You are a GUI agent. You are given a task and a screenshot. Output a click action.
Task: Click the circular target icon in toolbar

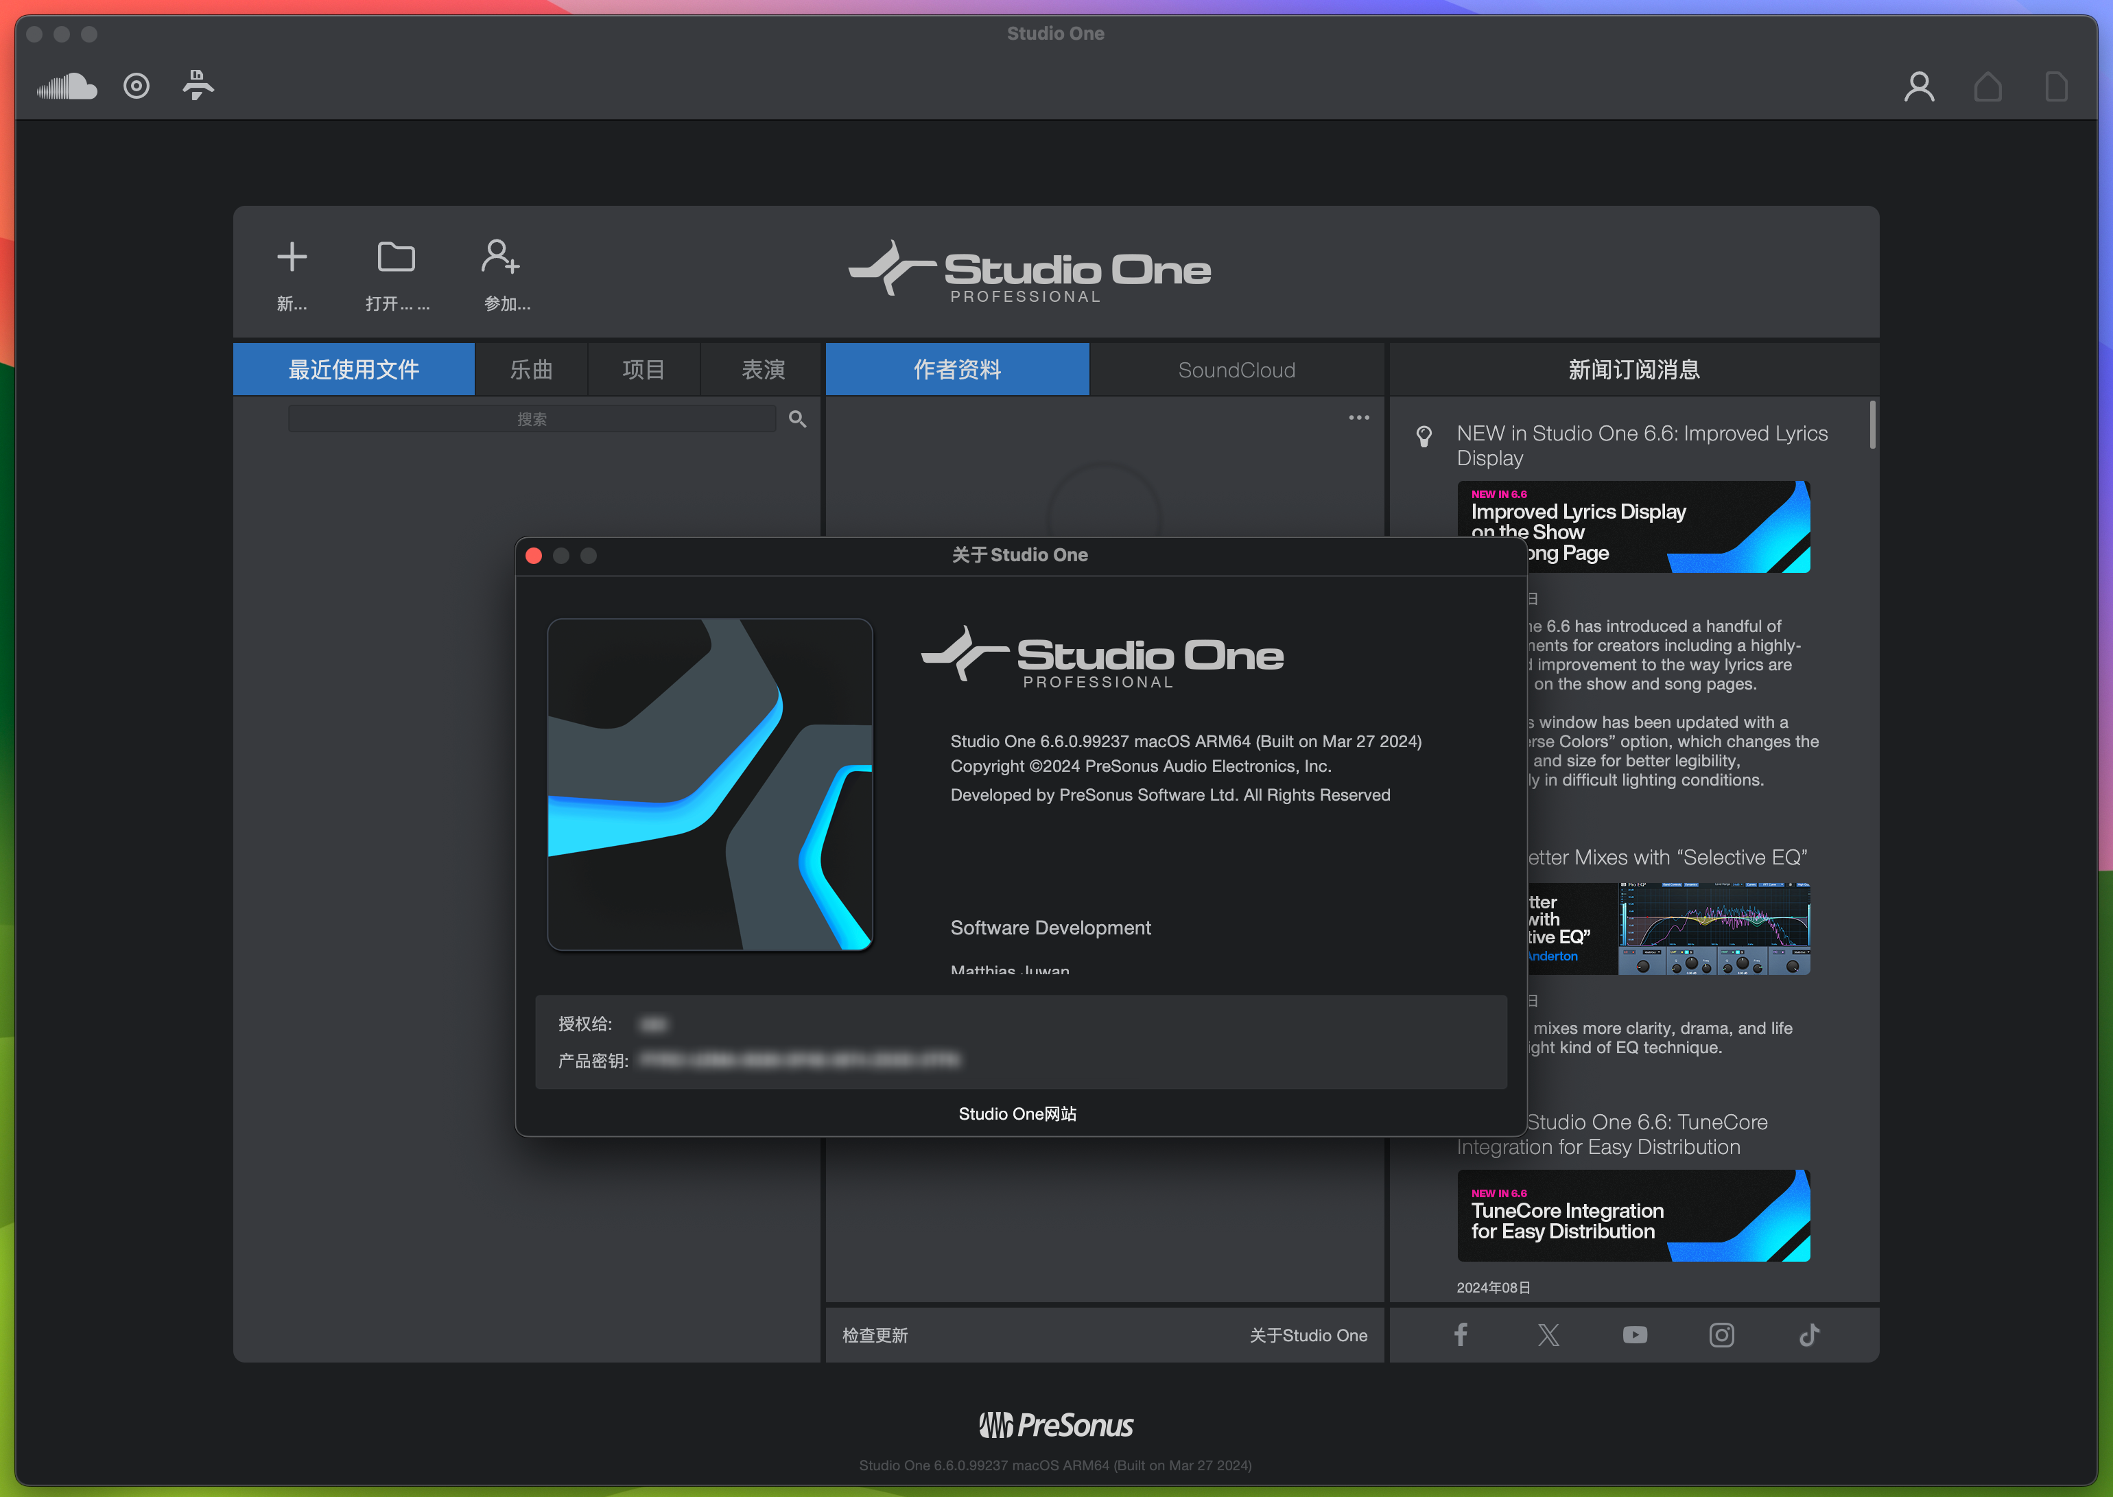(137, 86)
